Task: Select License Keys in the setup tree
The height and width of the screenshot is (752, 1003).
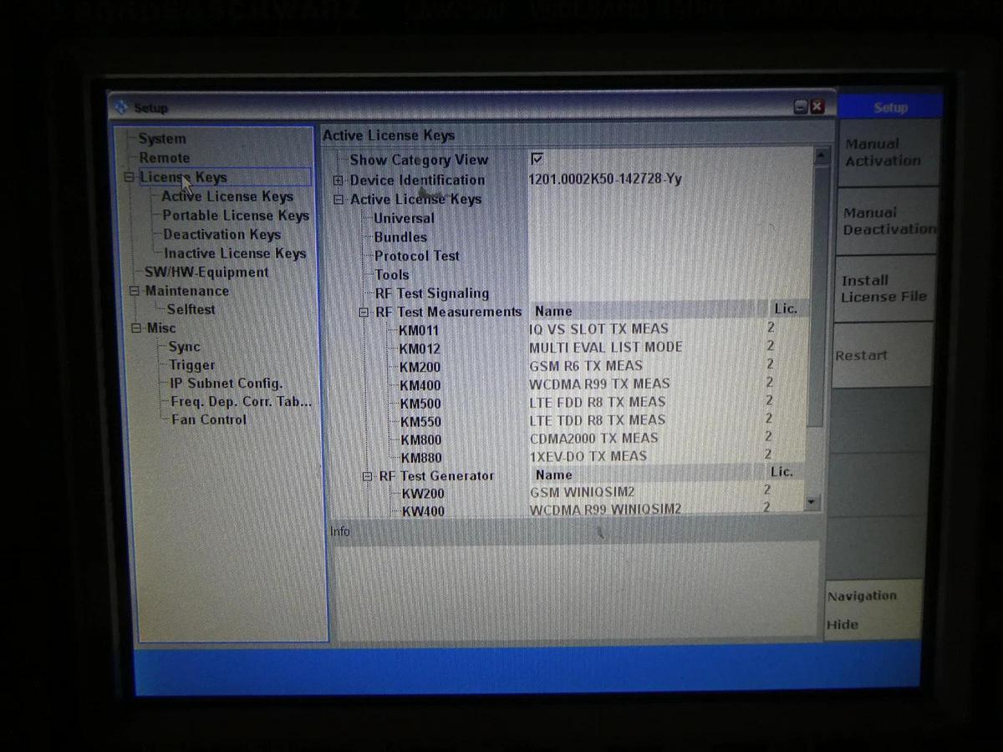Action: coord(183,177)
